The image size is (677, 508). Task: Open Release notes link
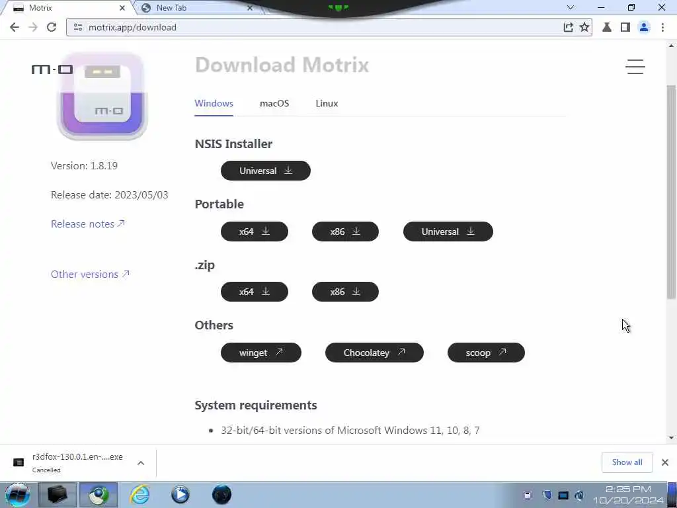(88, 224)
